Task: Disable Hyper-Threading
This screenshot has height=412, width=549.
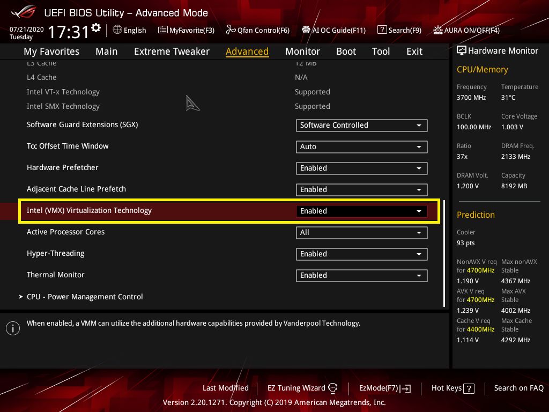Action: click(x=361, y=254)
